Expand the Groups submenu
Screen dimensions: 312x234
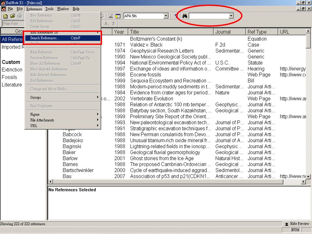point(63,97)
